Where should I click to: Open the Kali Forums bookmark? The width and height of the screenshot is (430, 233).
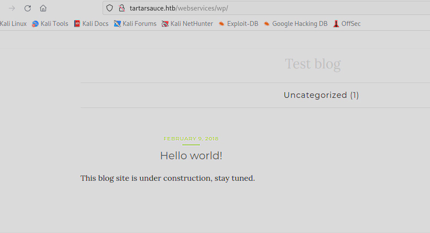pyautogui.click(x=135, y=24)
